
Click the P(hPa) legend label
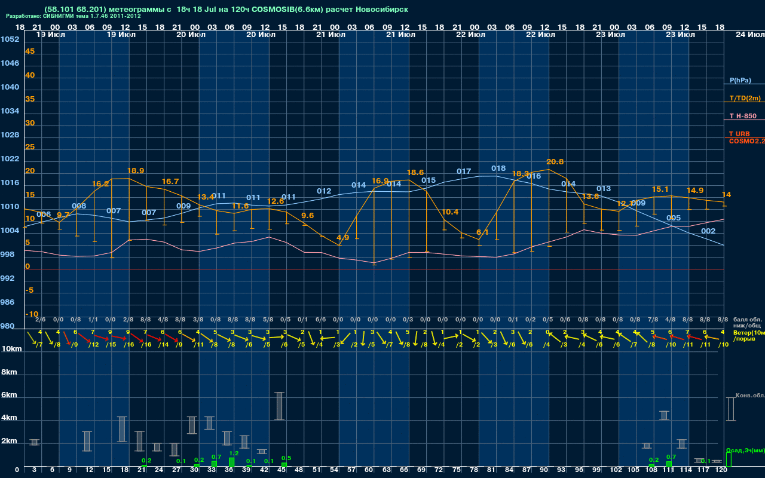pos(740,80)
